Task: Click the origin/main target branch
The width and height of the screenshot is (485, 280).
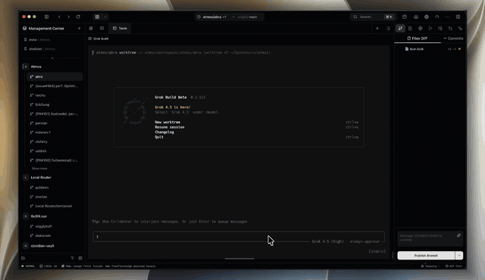Action: pos(247,17)
